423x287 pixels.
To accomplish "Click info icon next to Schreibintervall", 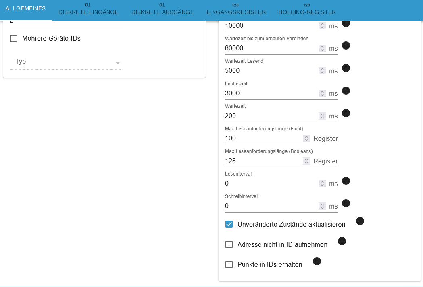I will click(x=346, y=203).
